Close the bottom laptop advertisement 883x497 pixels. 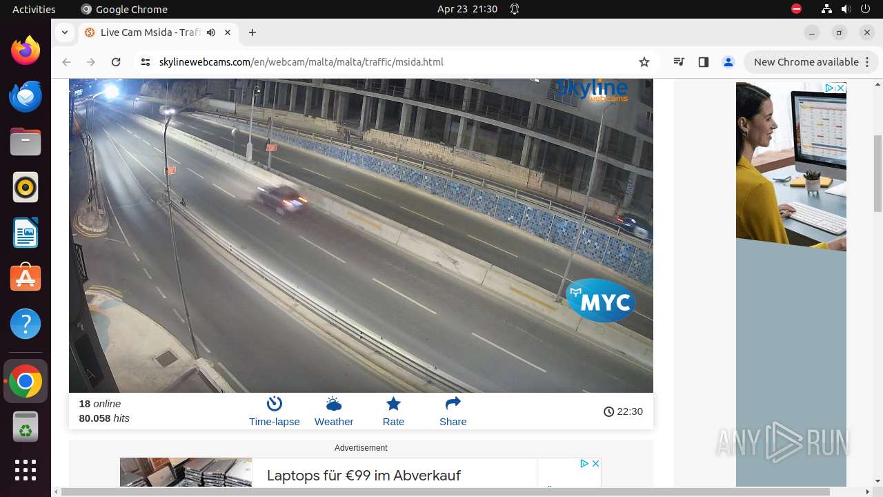[x=595, y=463]
